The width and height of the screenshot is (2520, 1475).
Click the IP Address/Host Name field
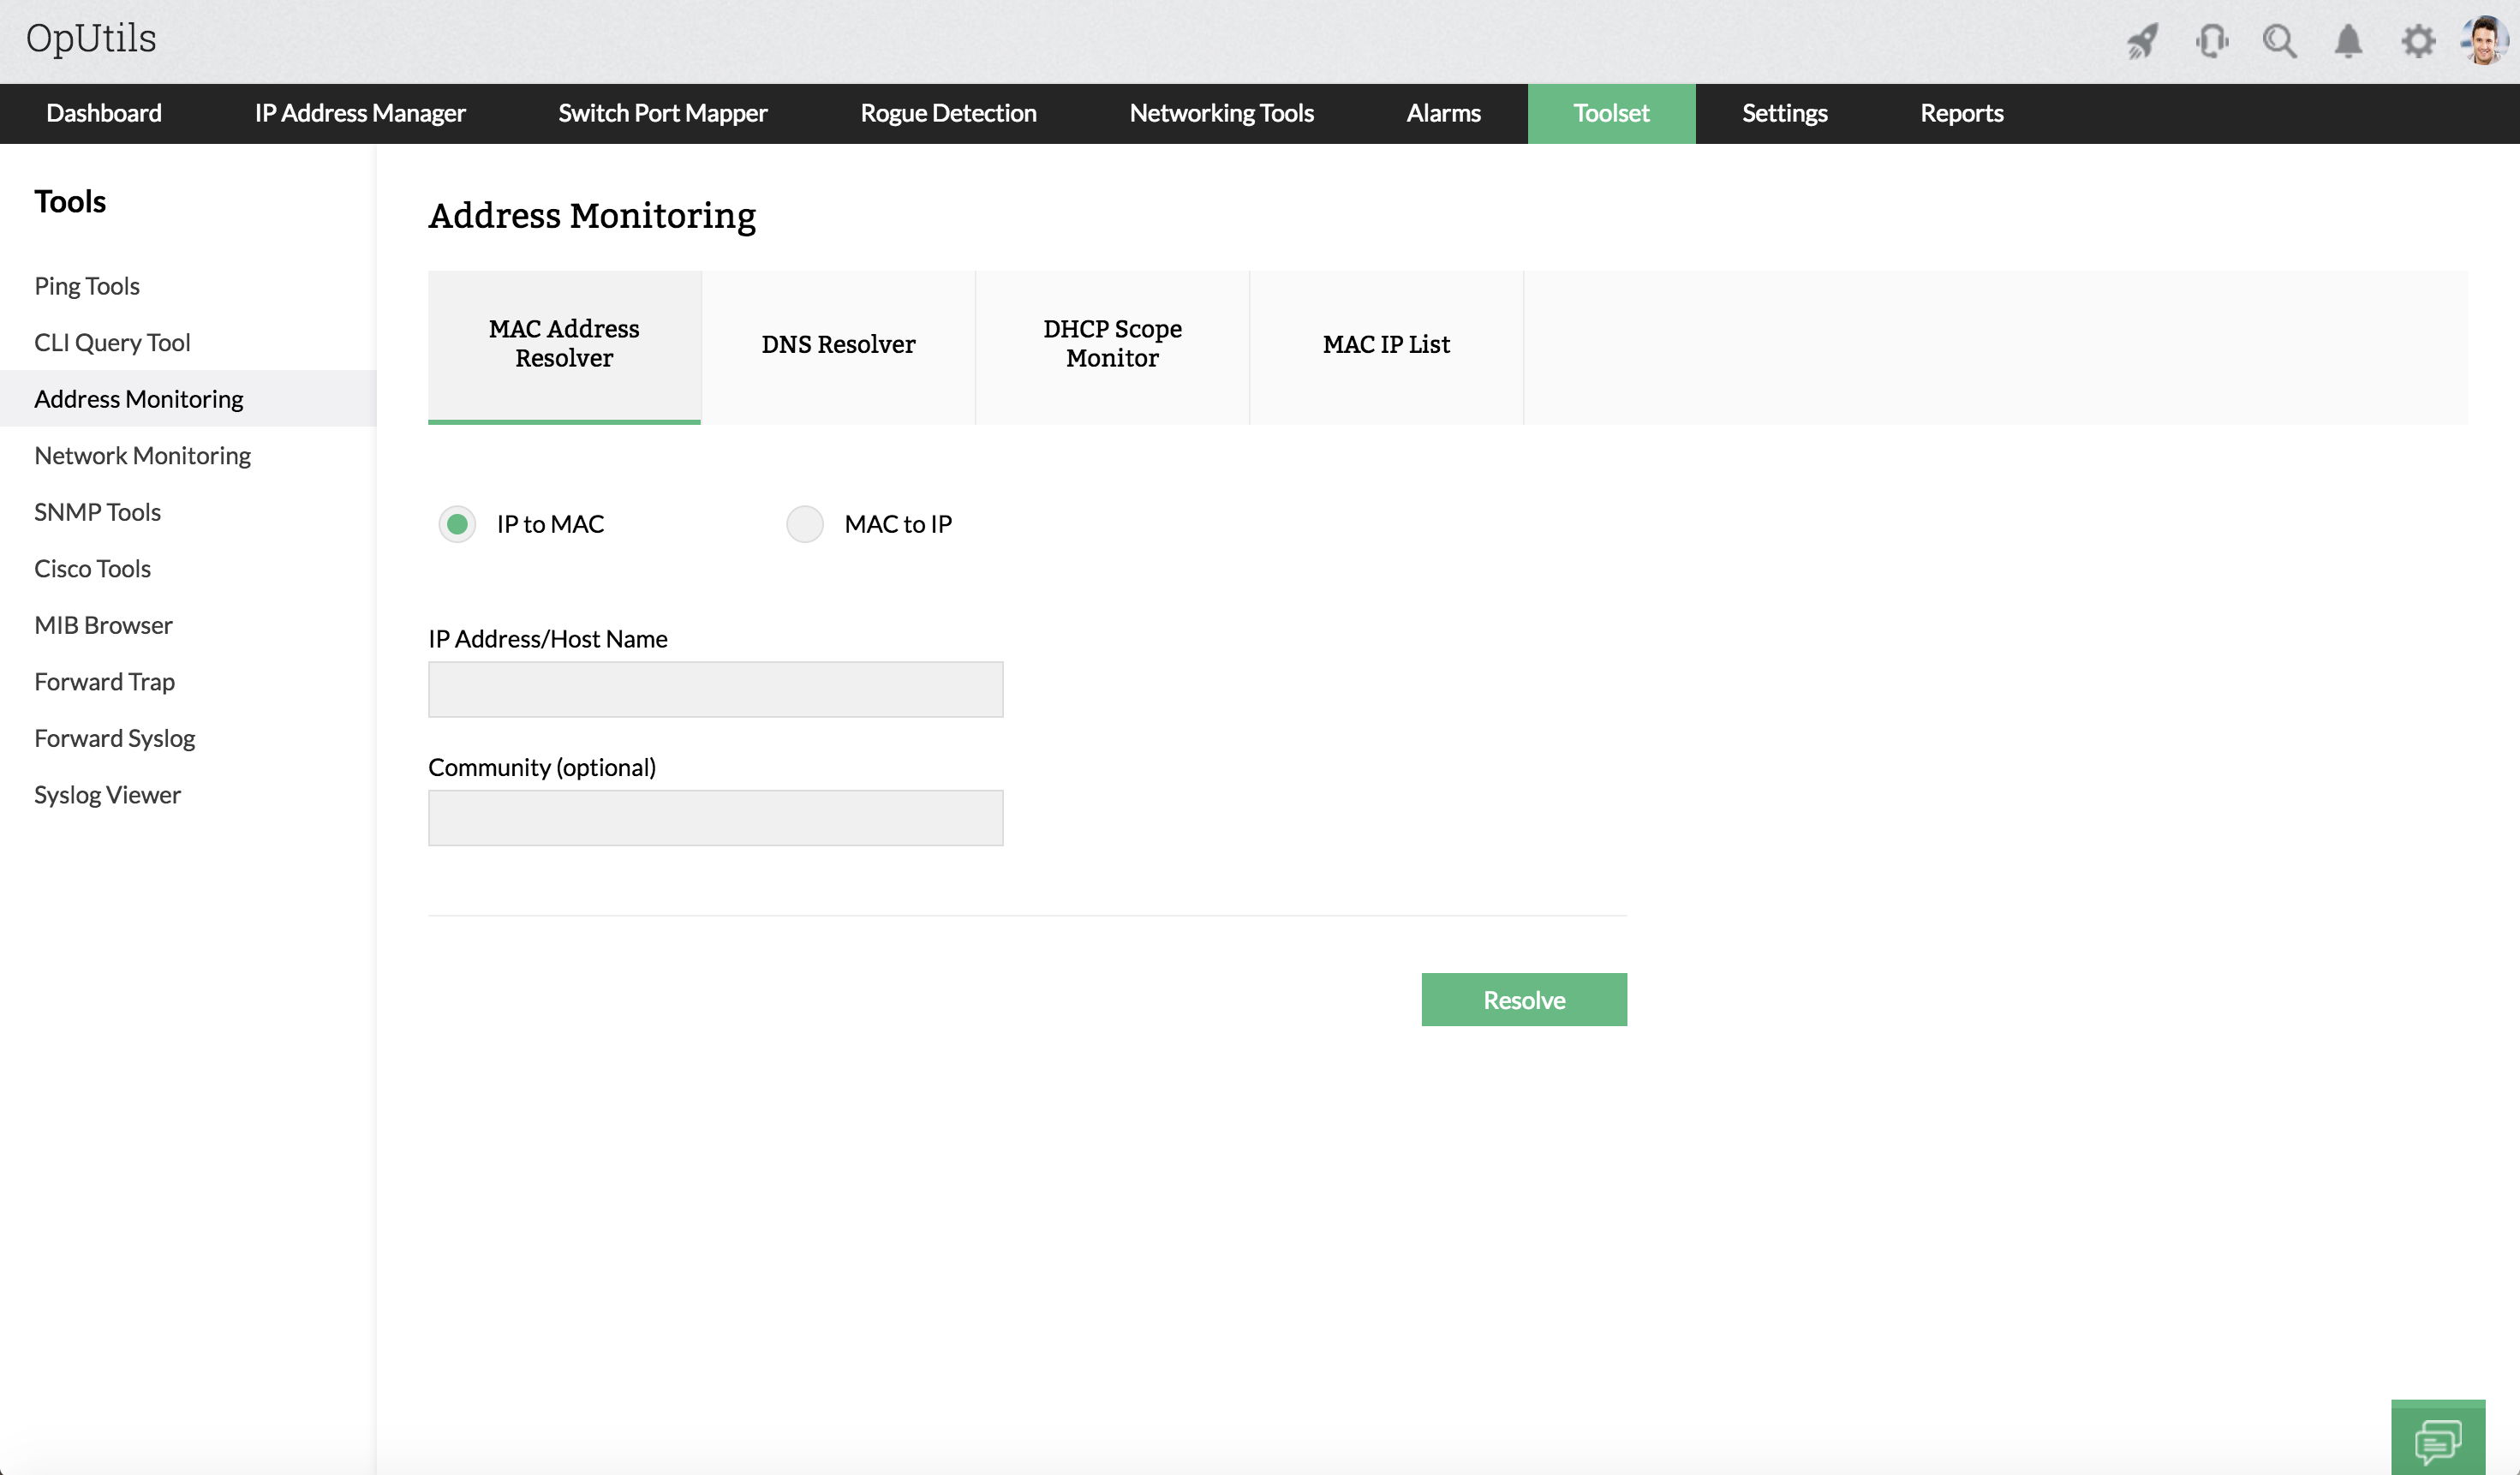(715, 689)
